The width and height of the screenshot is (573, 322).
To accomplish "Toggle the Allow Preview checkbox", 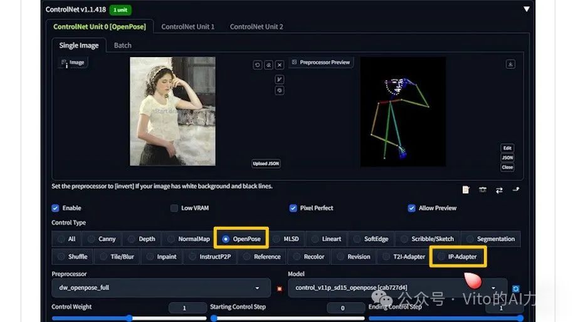I will tap(411, 208).
